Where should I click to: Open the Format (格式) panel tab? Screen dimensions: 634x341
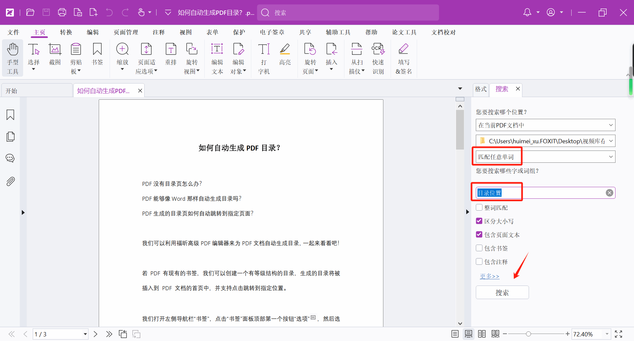click(481, 89)
